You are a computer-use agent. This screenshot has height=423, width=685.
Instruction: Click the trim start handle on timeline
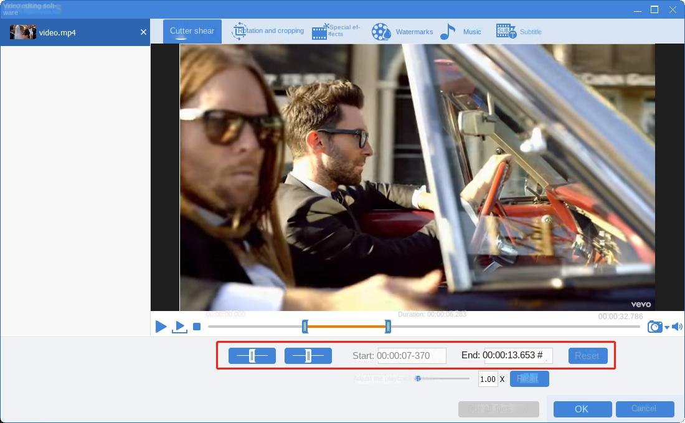[305, 326]
